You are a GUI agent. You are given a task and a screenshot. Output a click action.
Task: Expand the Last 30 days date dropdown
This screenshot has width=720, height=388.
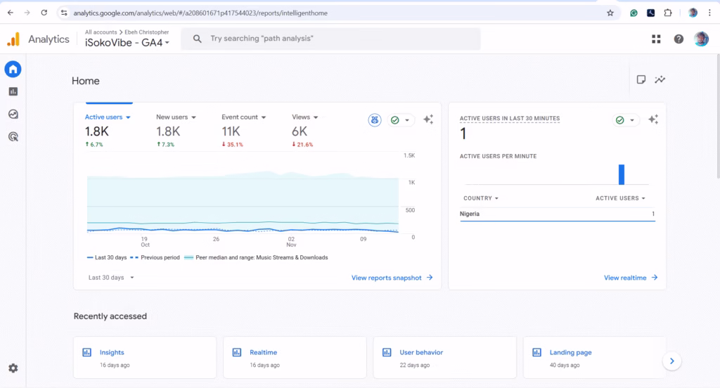(x=111, y=278)
